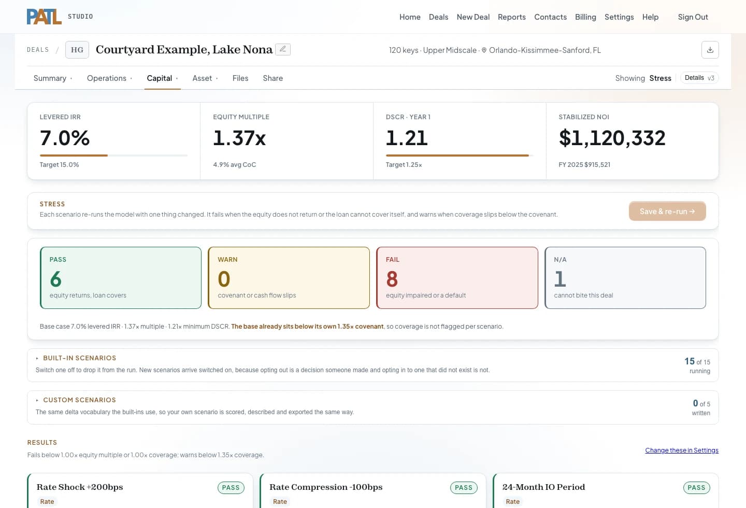746x508 pixels.
Task: Click the base covenant warning text
Action: tap(307, 327)
